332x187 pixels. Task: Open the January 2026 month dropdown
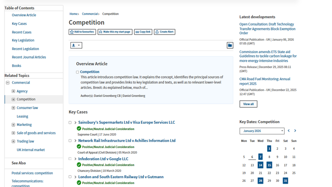coord(262,131)
